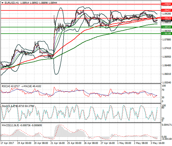The height and width of the screenshot is (146, 172).
Task: Click the 1 May 00:00 time label
Action: pos(124,143)
